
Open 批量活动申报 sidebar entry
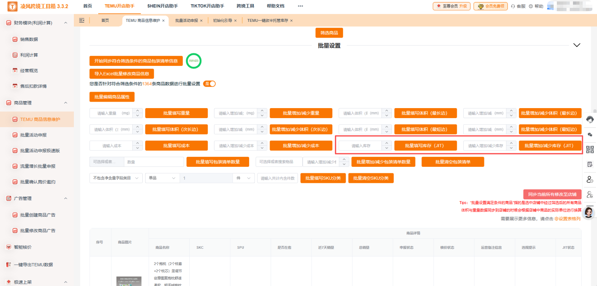(x=33, y=135)
